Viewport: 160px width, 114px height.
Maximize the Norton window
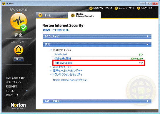point(149,4)
